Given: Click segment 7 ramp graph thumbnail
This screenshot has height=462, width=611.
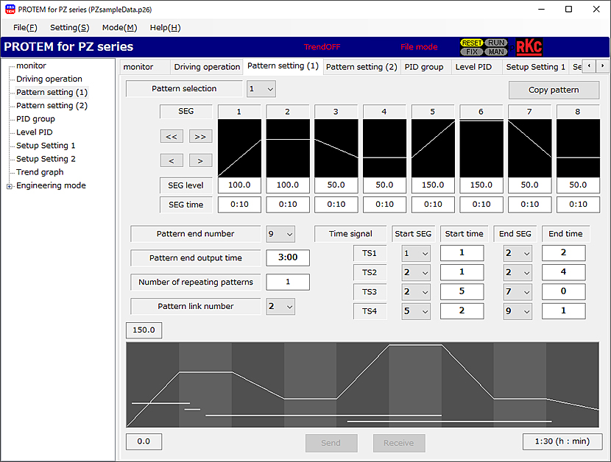Looking at the screenshot, I should 529,148.
